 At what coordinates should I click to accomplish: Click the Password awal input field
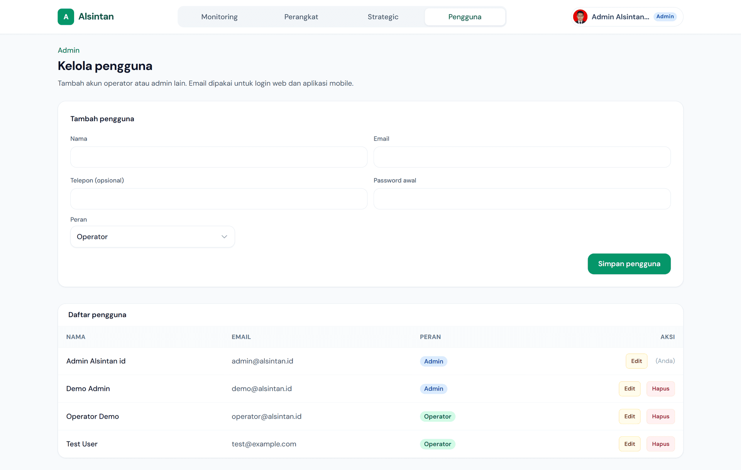522,199
